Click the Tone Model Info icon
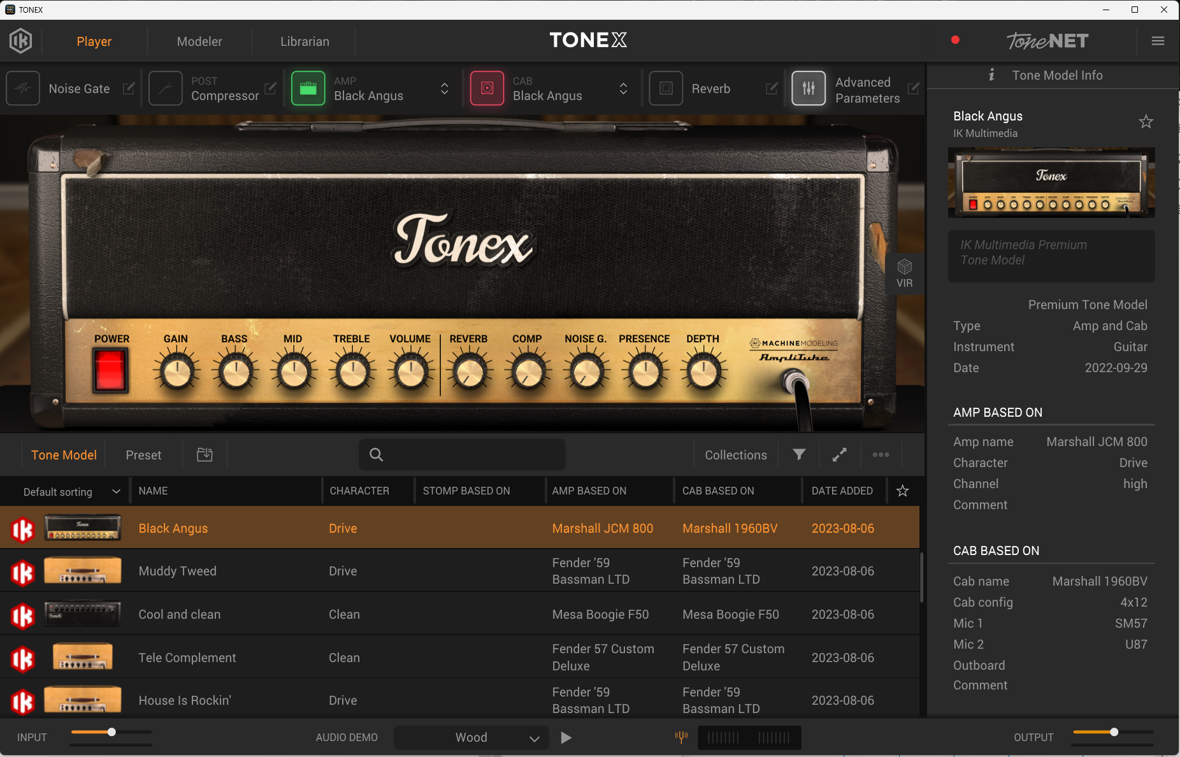Image resolution: width=1180 pixels, height=757 pixels. pos(991,75)
